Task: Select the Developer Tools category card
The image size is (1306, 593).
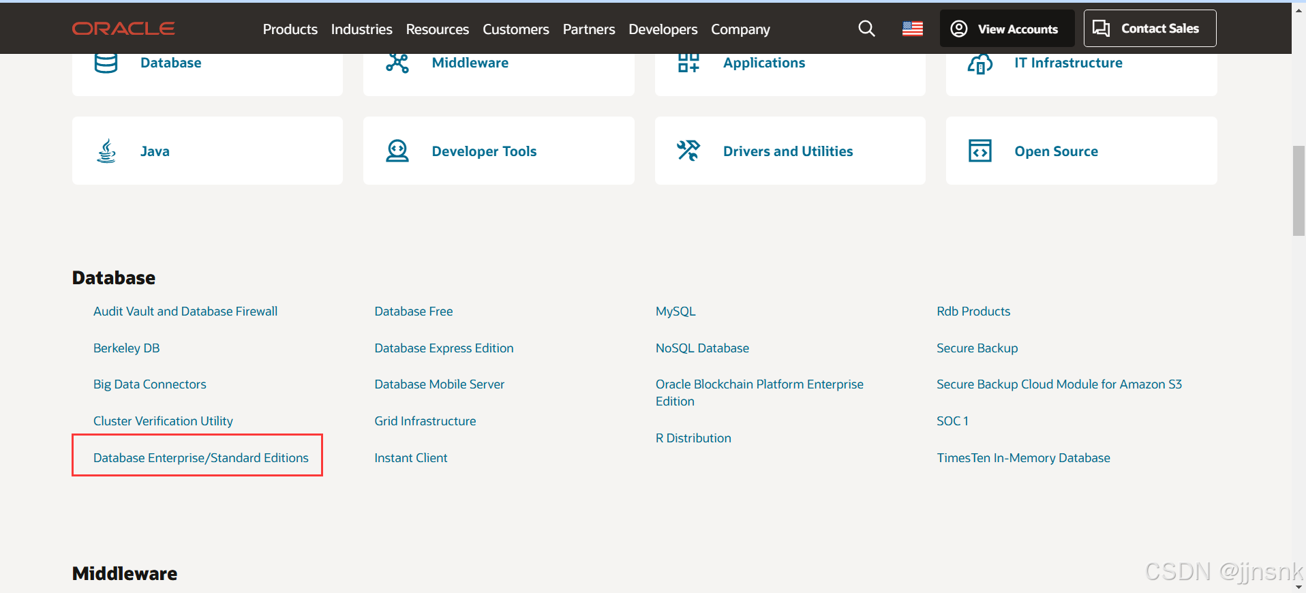Action: (499, 151)
